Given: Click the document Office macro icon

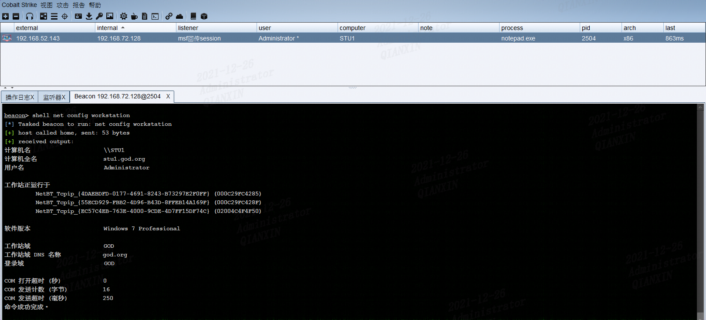Looking at the screenshot, I should click(x=145, y=16).
